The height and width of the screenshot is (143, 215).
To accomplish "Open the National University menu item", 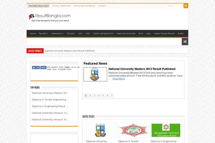I will [x=126, y=34].
